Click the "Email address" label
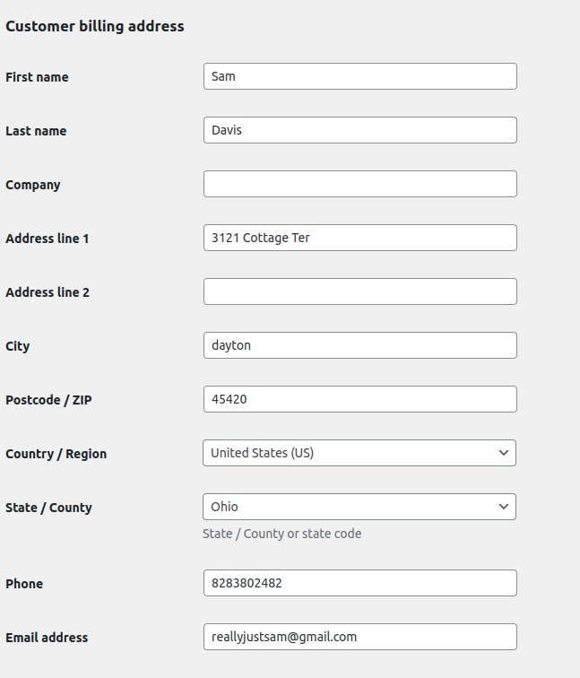580x678 pixels. point(47,638)
